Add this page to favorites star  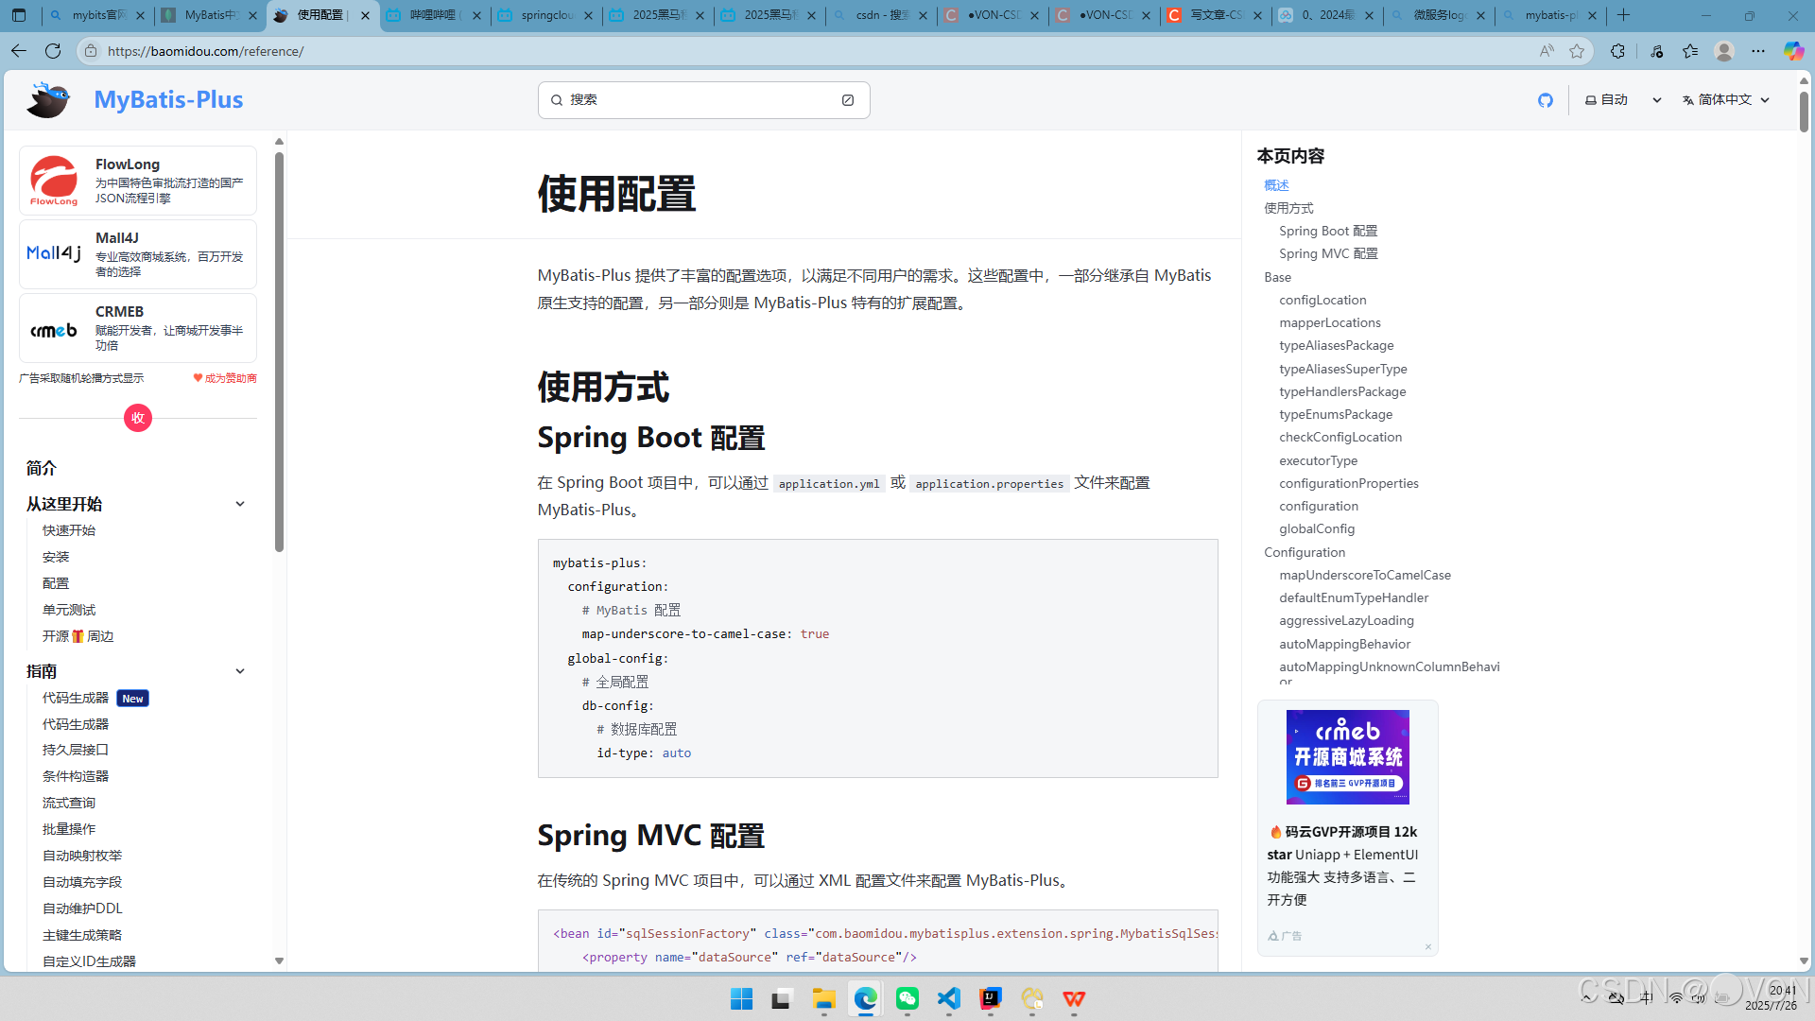(x=1577, y=51)
